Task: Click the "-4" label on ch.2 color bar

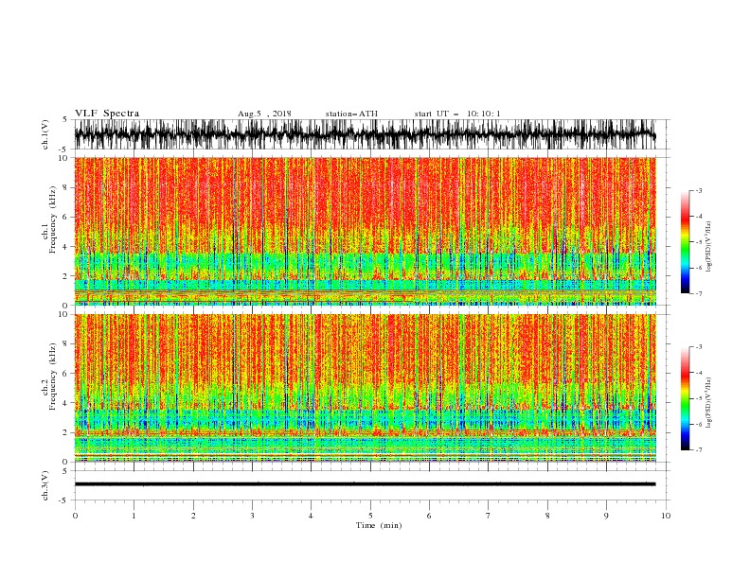Action: point(698,373)
